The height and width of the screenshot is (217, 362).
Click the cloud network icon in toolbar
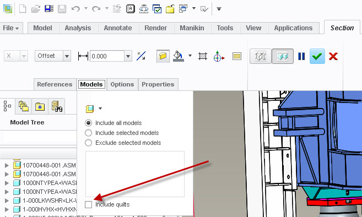pyautogui.click(x=144, y=9)
